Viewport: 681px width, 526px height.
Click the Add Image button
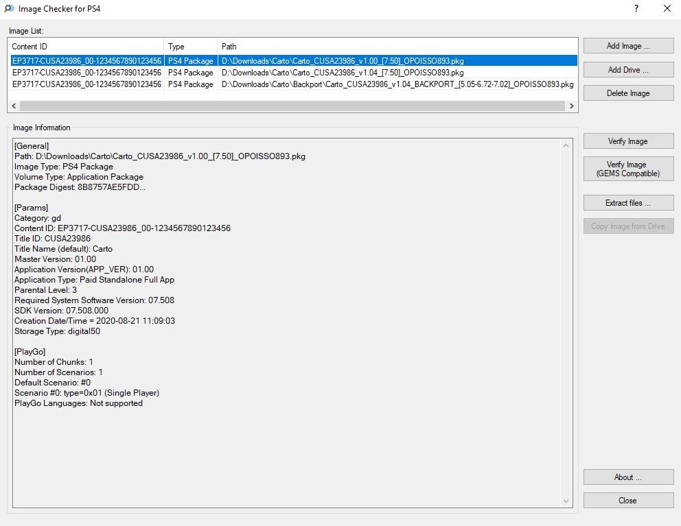tap(628, 46)
